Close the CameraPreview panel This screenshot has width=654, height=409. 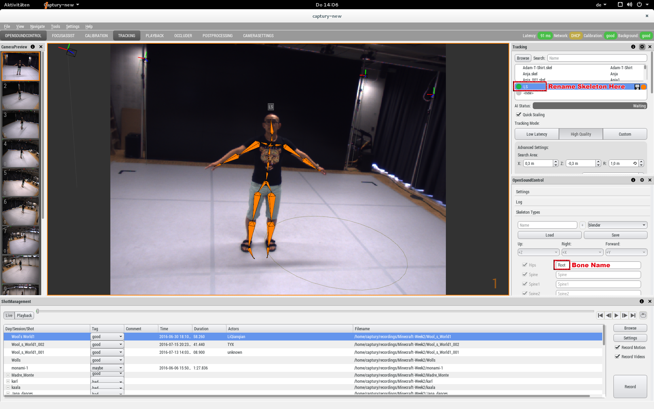41,47
